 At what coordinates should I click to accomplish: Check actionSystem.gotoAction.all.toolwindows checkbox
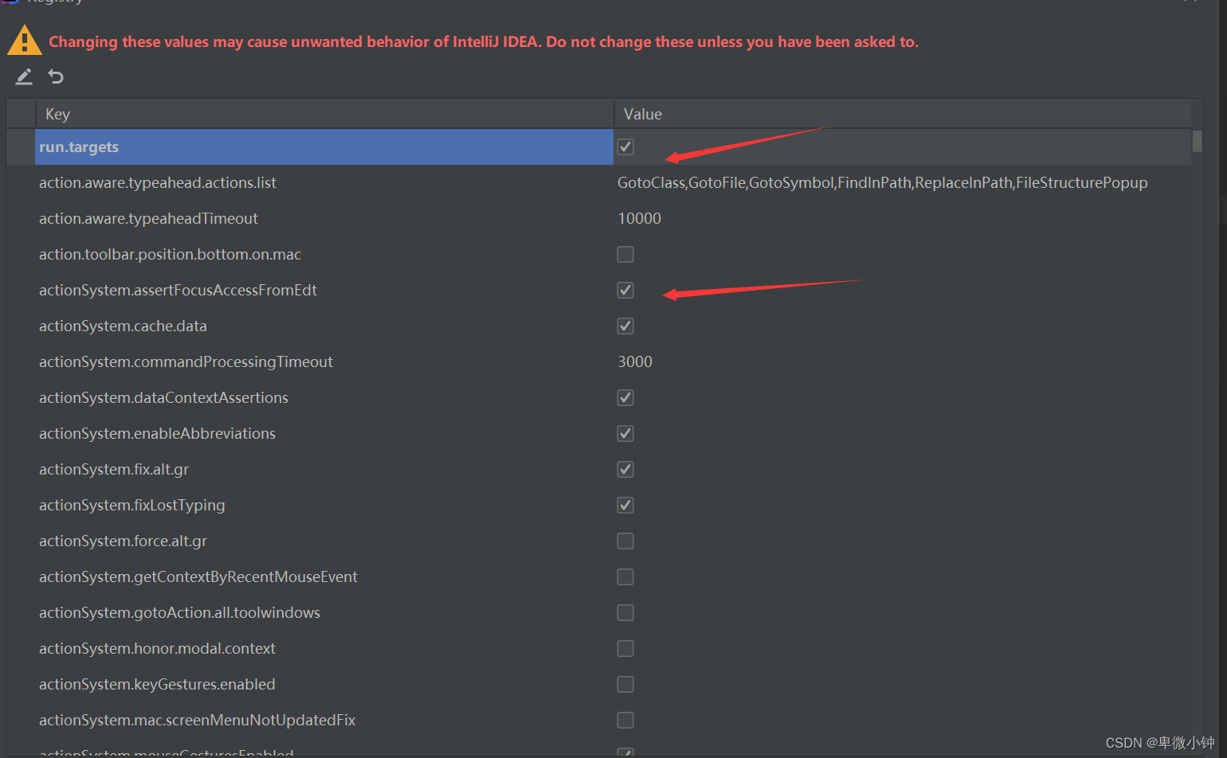(x=625, y=612)
